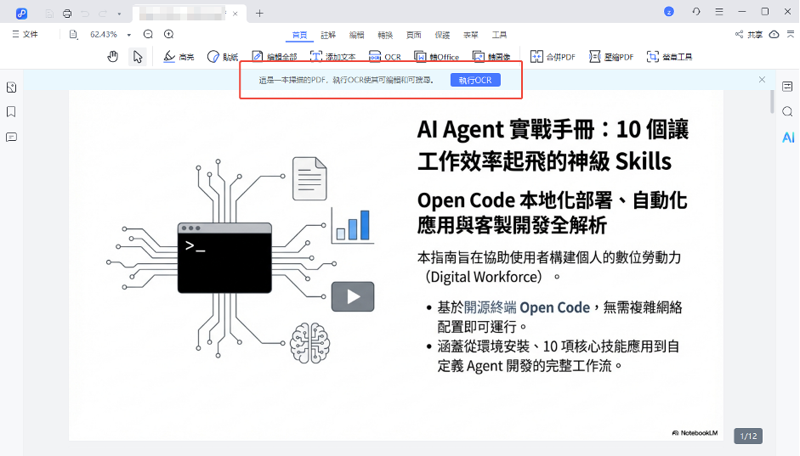Screen dimensions: 800x456
Task: Click the zoom in magnifier icon
Action: point(168,34)
